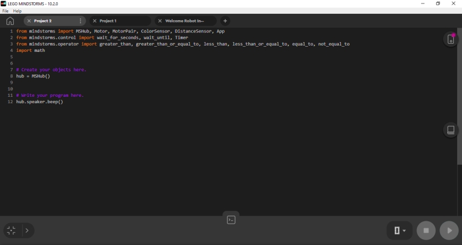The width and height of the screenshot is (462, 245).
Task: Close the Project 2 tab
Action: pos(29,21)
